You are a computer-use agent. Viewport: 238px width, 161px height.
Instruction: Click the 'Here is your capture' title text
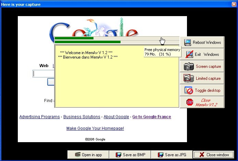click(21, 4)
